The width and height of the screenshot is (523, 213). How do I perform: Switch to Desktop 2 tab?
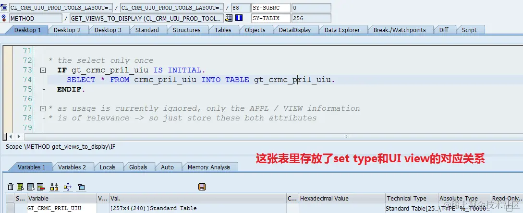pos(67,30)
